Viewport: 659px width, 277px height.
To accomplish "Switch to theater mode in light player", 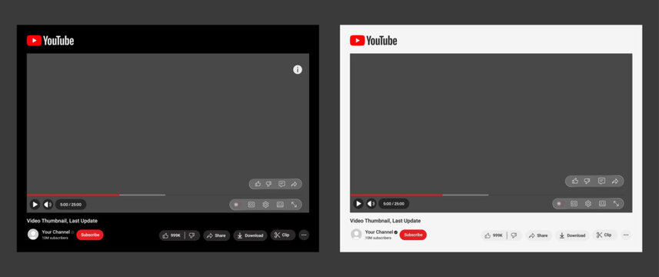I will coord(602,204).
